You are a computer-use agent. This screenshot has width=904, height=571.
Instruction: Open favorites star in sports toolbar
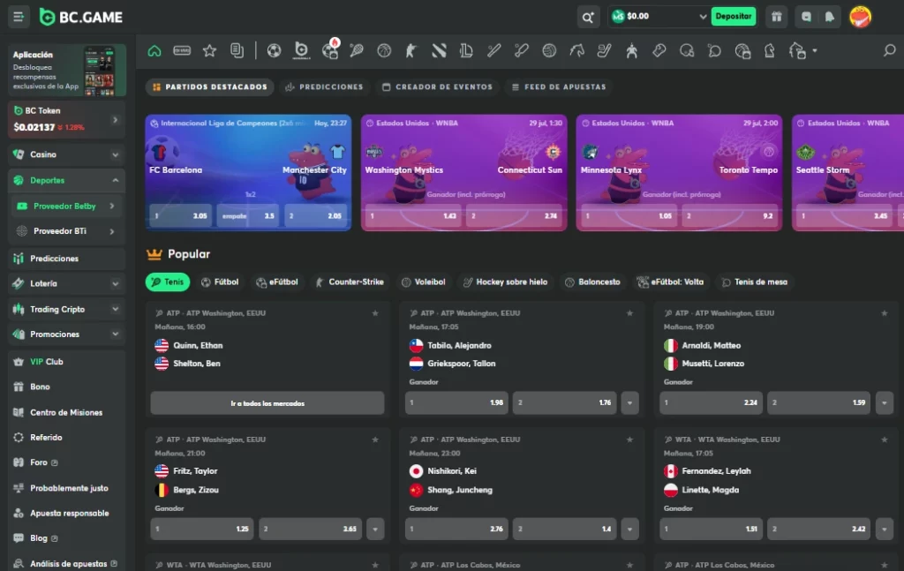tap(209, 50)
